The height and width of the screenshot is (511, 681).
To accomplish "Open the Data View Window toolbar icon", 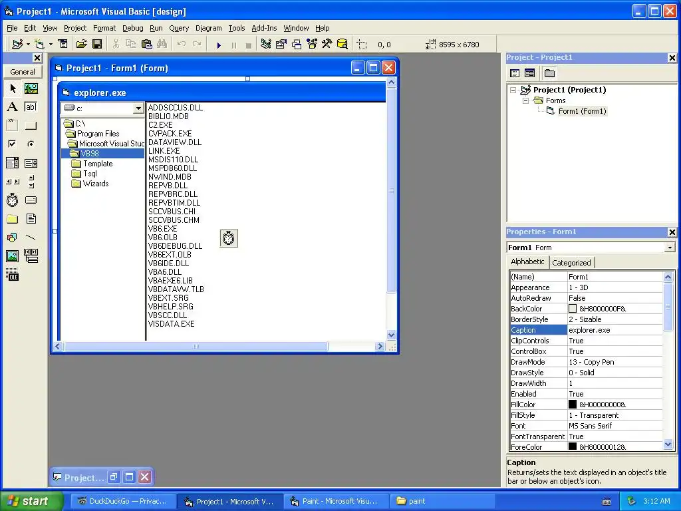I will (342, 44).
